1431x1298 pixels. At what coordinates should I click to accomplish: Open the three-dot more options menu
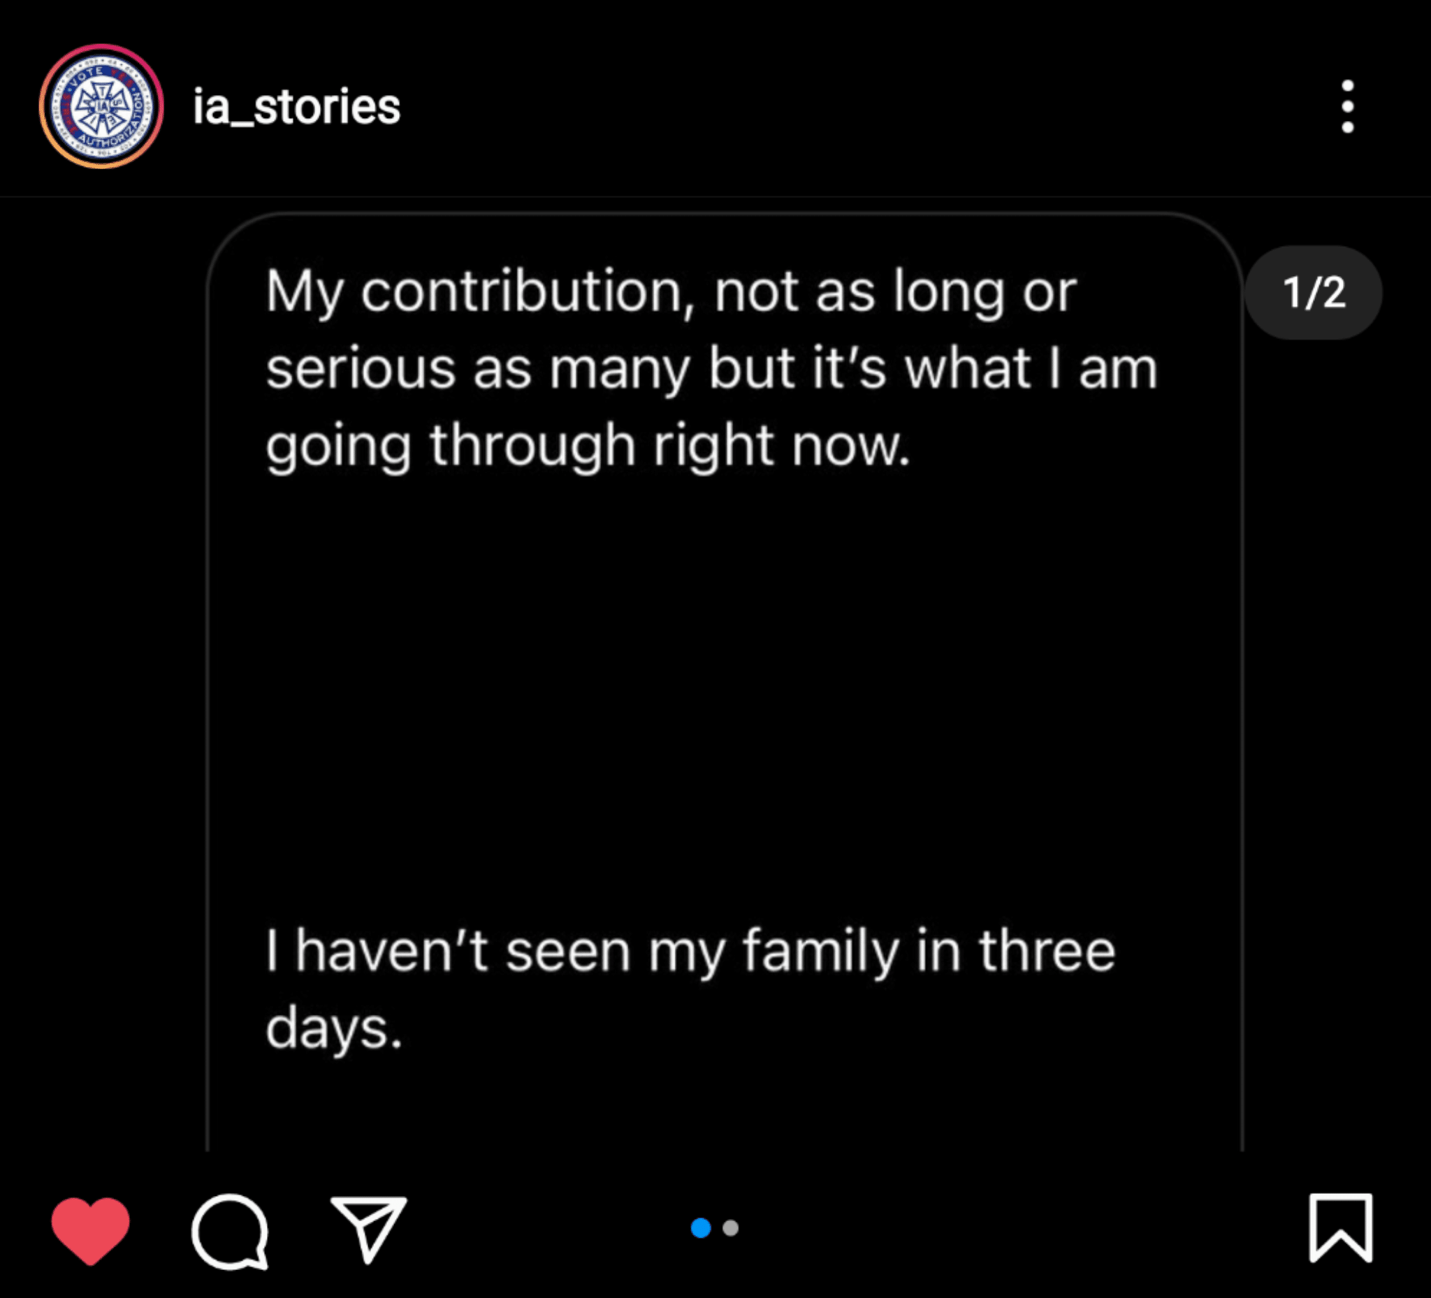[x=1347, y=106]
